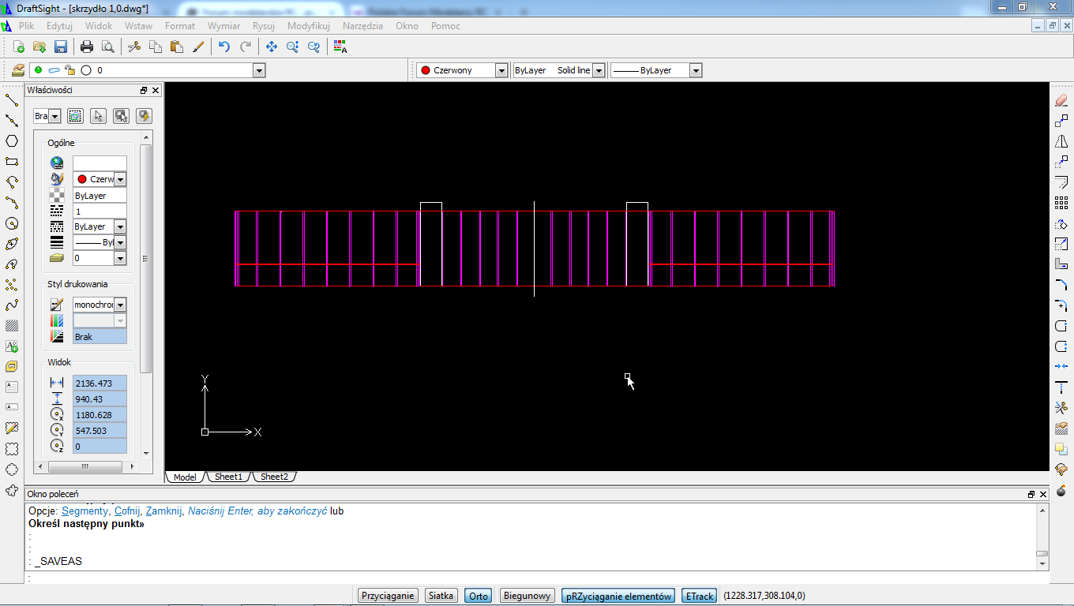This screenshot has height=606, width=1074.
Task: Pick the Polygon tool in the draw toolbar
Action: coord(12,141)
